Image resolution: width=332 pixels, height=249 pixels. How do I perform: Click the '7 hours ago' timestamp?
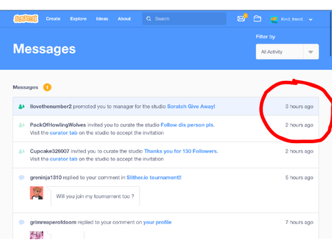pyautogui.click(x=299, y=222)
